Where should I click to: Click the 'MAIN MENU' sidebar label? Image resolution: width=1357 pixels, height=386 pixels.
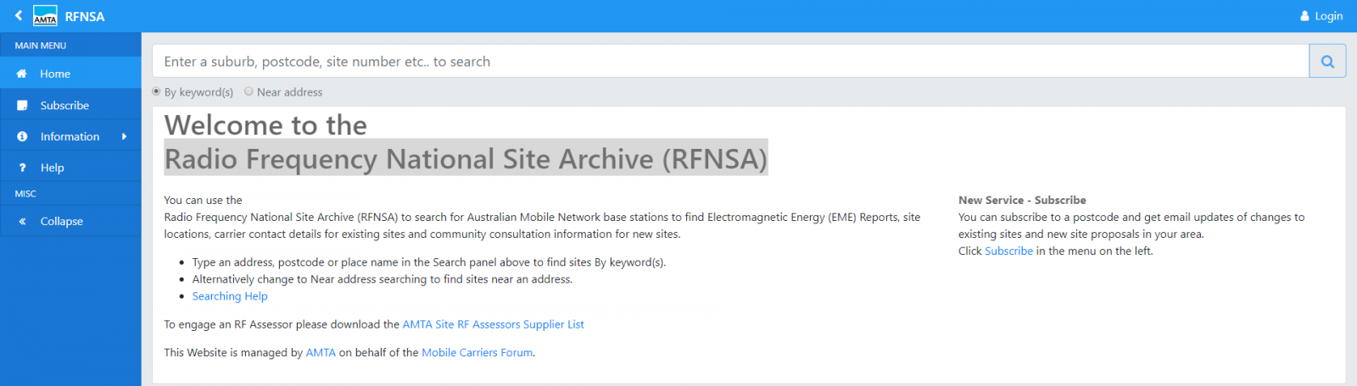coord(40,46)
